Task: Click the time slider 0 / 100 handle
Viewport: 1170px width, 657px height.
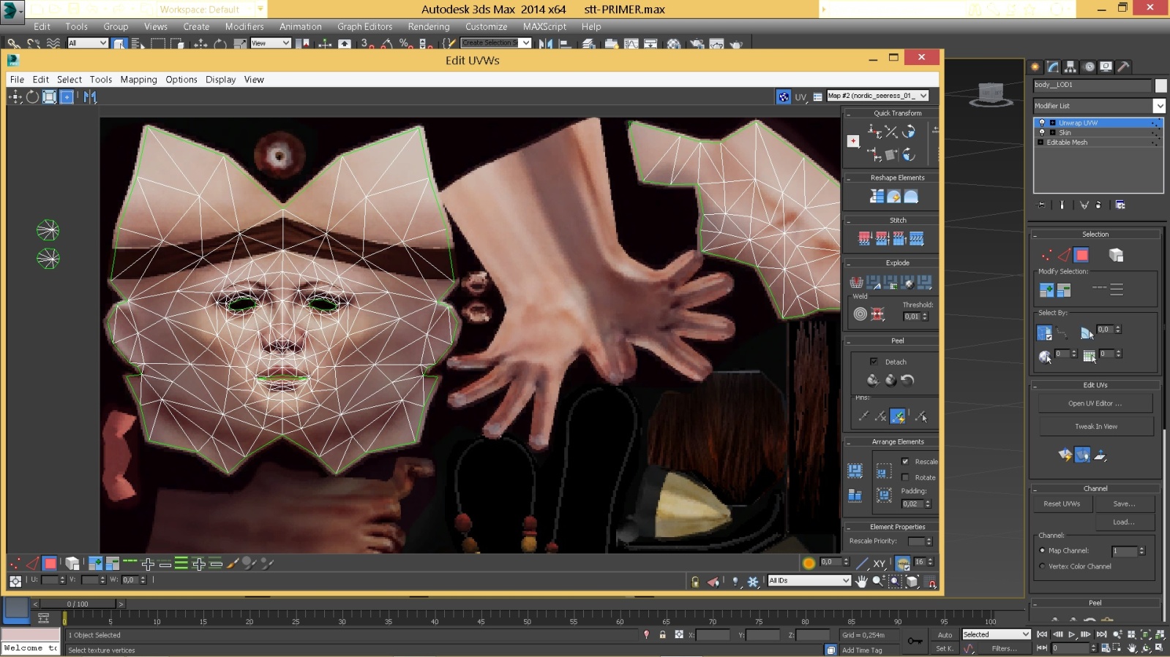Action: coord(78,604)
